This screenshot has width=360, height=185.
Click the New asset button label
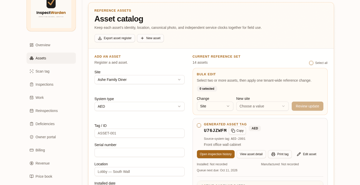(153, 38)
